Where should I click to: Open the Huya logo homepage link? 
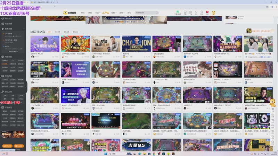tap(70, 12)
